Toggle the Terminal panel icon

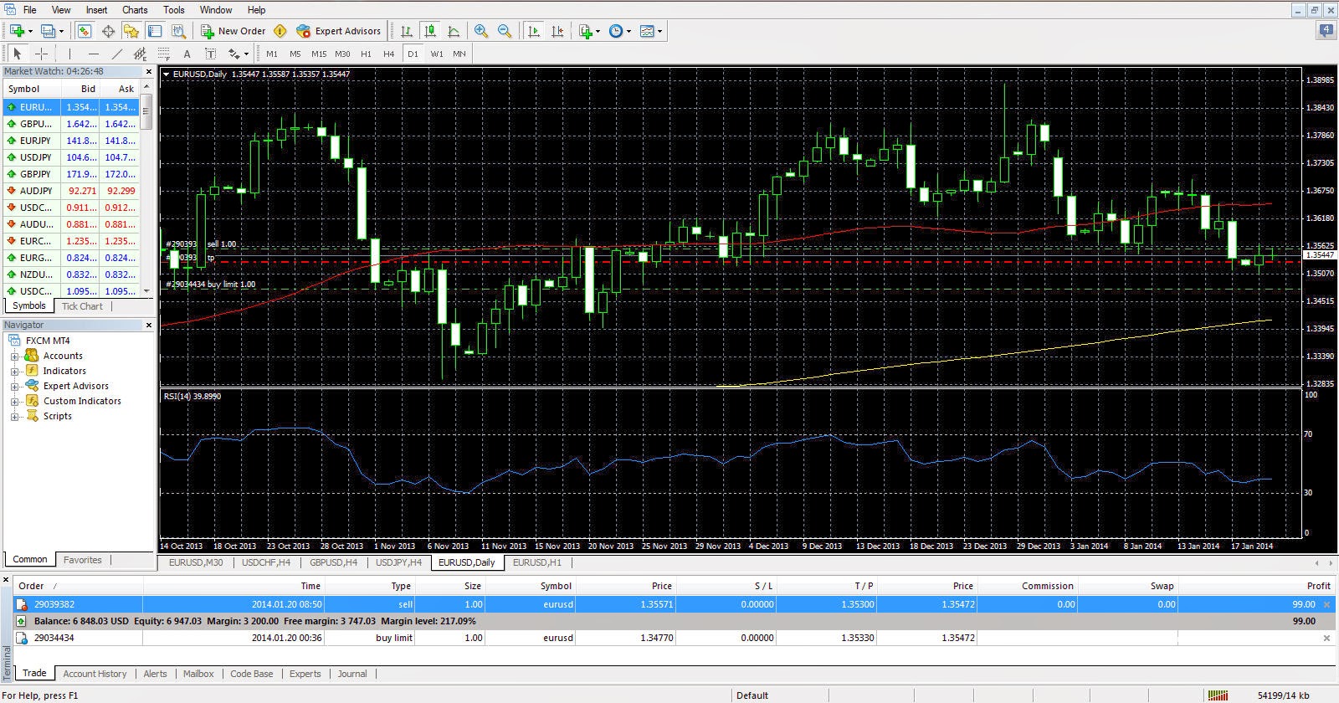[155, 31]
